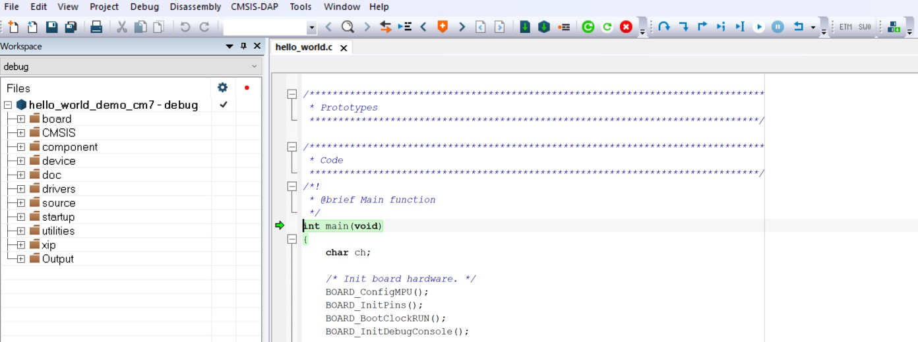
Task: Click the red Stop Debugging icon
Action: [626, 27]
